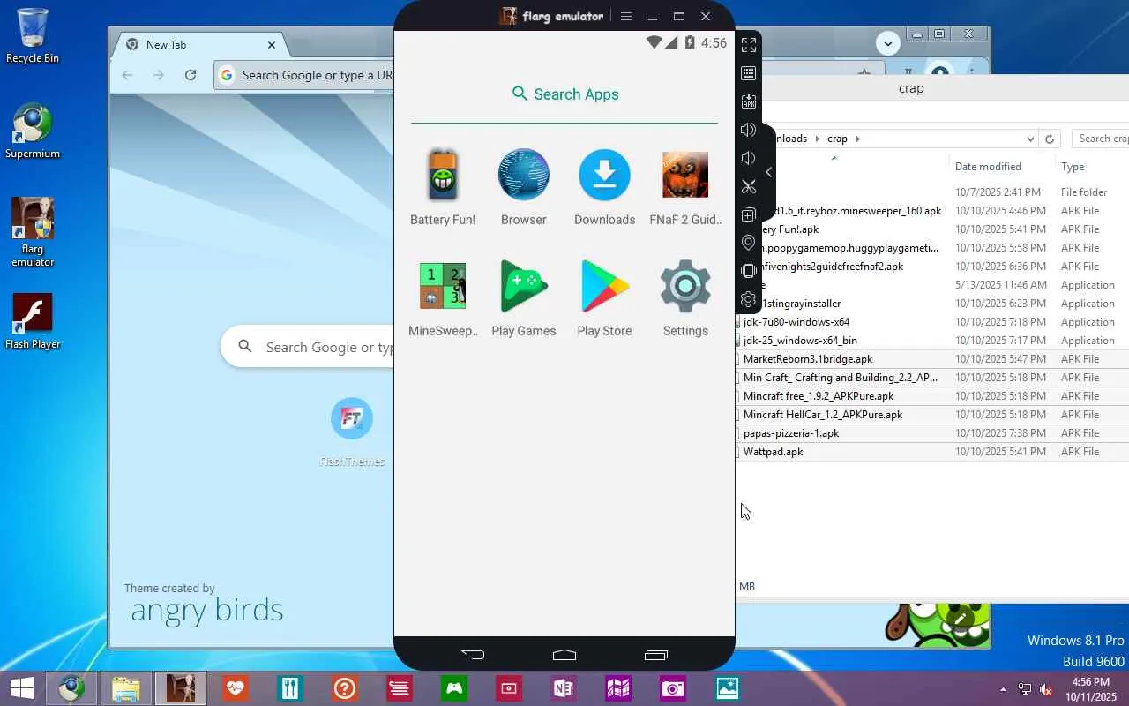Expand the arrow after the crap breadcrumb
Viewport: 1129px width, 706px height.
pyautogui.click(x=857, y=139)
